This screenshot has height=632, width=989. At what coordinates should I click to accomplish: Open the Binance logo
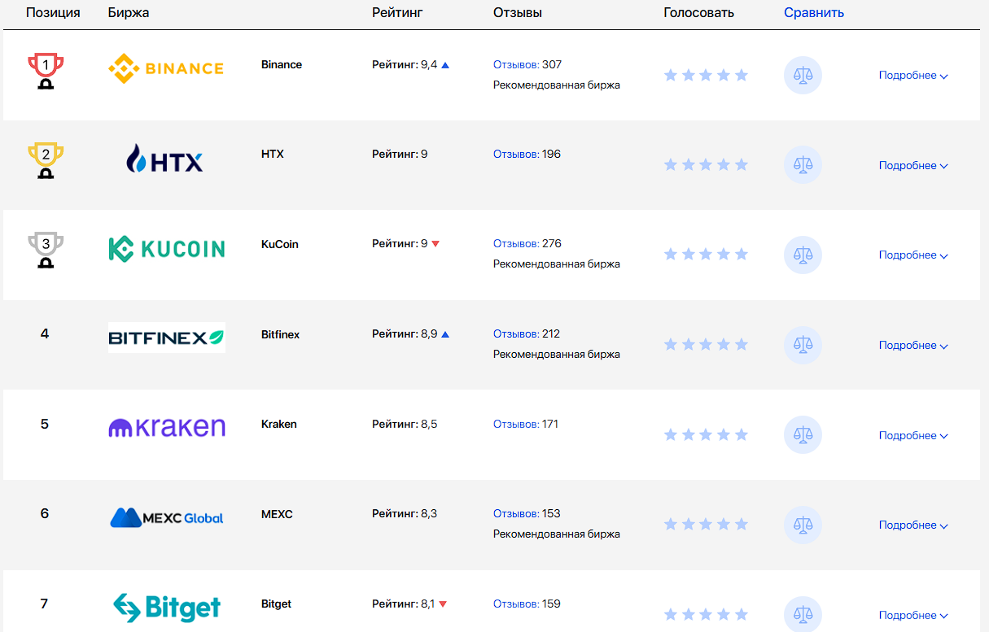coord(166,68)
